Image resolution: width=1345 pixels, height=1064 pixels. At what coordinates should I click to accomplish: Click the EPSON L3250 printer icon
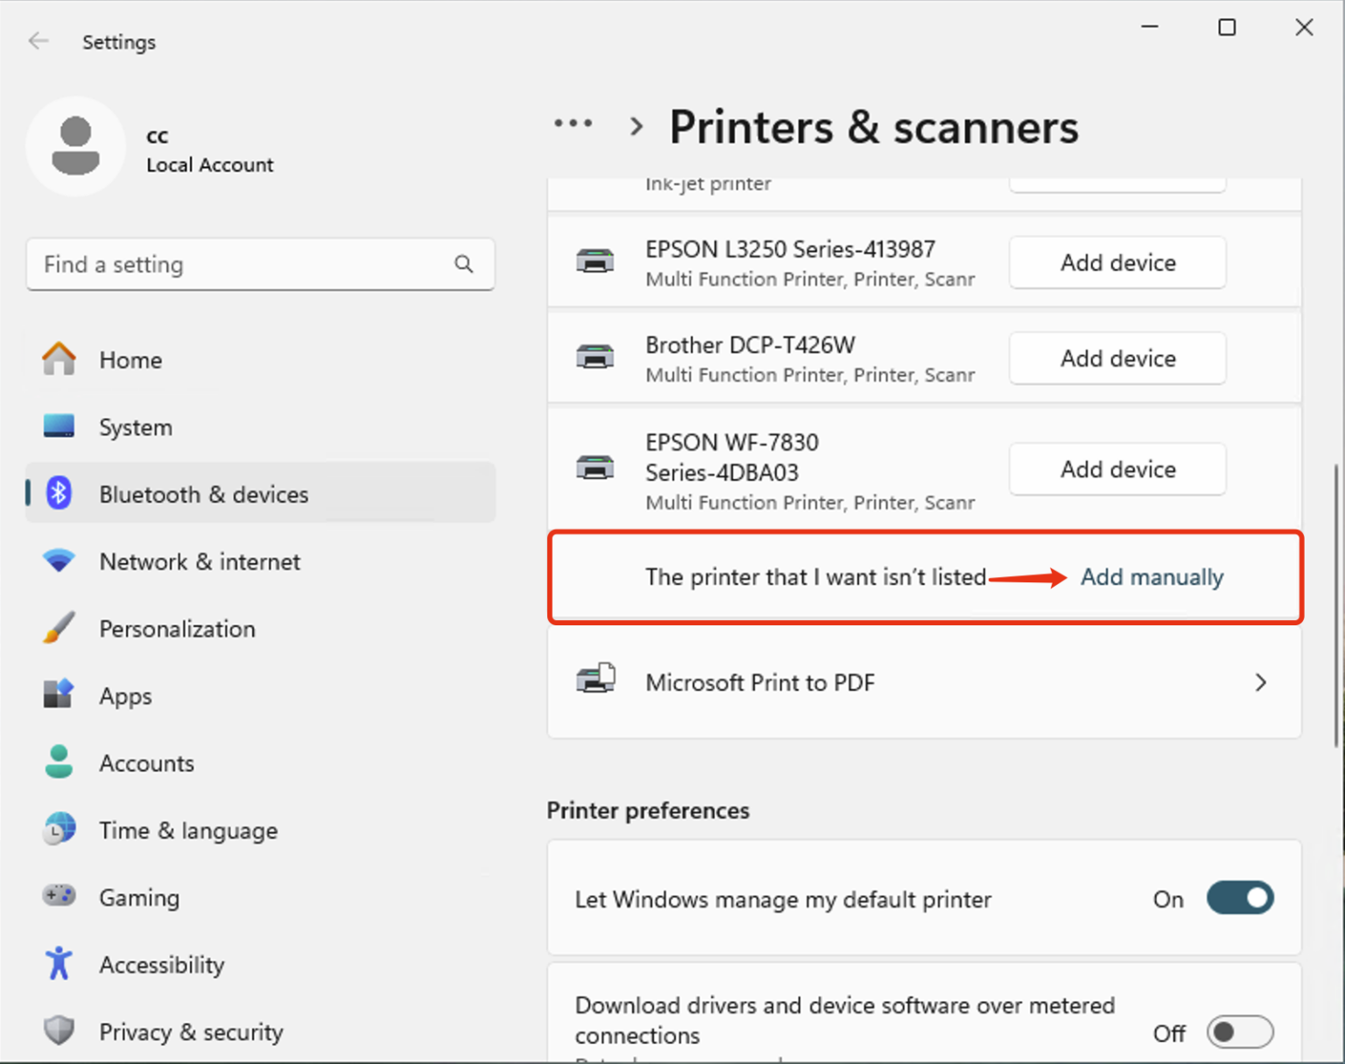(596, 262)
